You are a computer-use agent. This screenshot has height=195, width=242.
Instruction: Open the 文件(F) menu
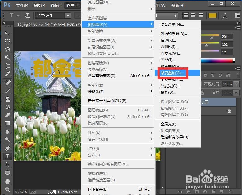22,6
